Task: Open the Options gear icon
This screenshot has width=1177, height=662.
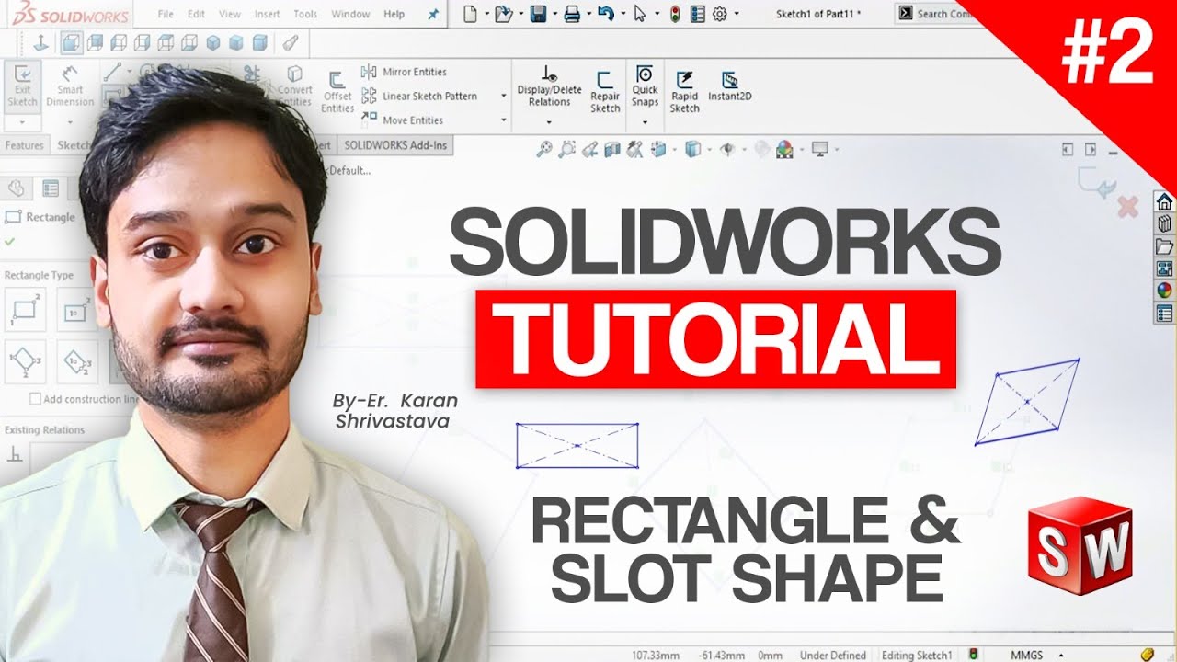Action: pyautogui.click(x=719, y=14)
